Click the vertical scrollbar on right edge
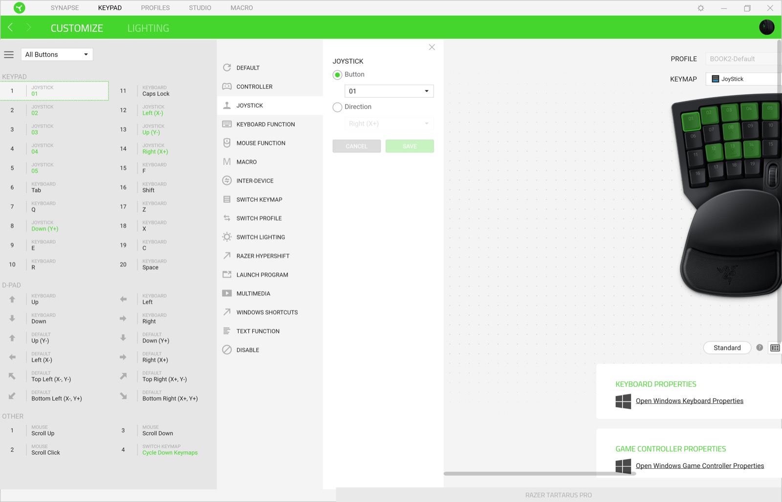Viewport: 782px width, 502px height. pyautogui.click(x=779, y=191)
